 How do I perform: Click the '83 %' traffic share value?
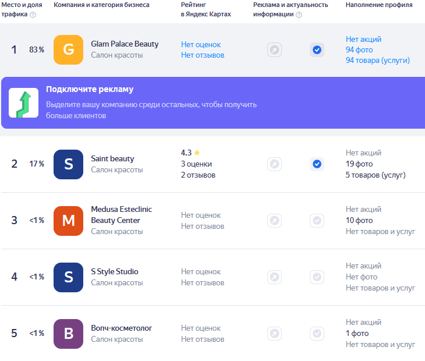click(x=37, y=49)
